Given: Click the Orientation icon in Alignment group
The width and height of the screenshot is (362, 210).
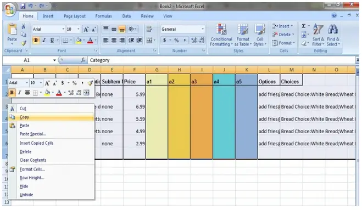Looking at the screenshot, I should click(x=132, y=29).
